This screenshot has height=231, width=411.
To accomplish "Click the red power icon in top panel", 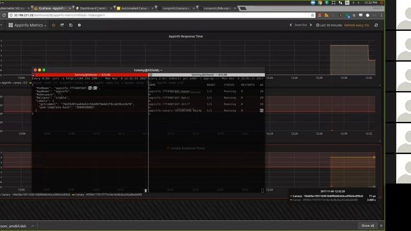I will [x=382, y=3].
